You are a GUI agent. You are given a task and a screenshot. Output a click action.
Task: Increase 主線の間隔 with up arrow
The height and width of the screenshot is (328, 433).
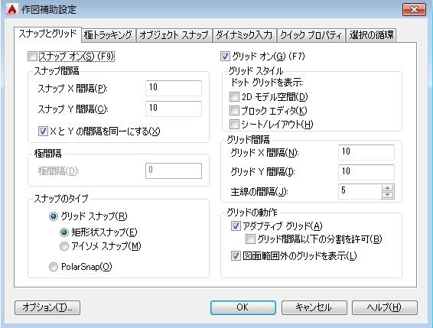(388, 188)
